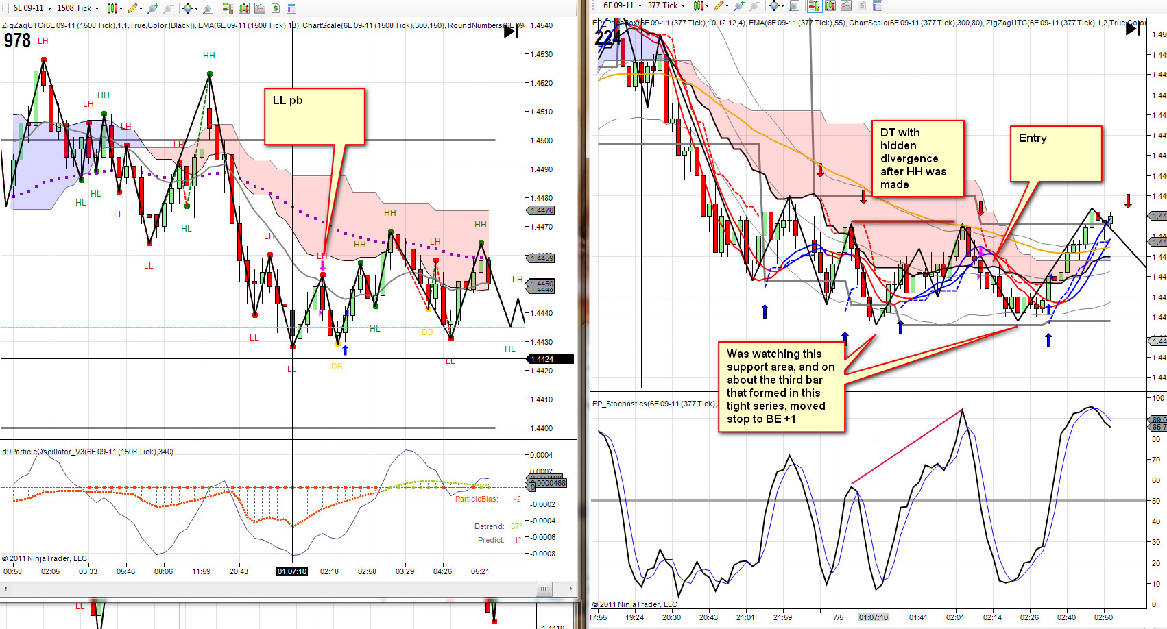Jump to the last bar in the 1508 Tick chart
This screenshot has width=1167, height=629.
coord(512,32)
